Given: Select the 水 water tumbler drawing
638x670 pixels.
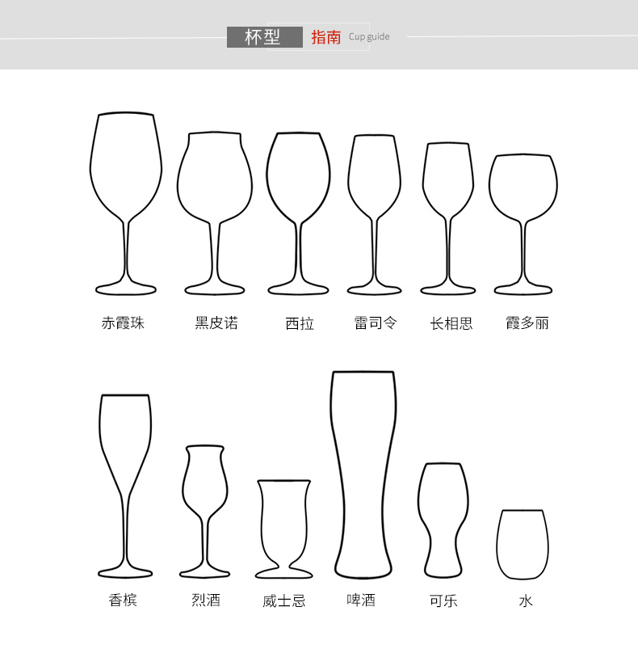Looking at the screenshot, I should 523,545.
